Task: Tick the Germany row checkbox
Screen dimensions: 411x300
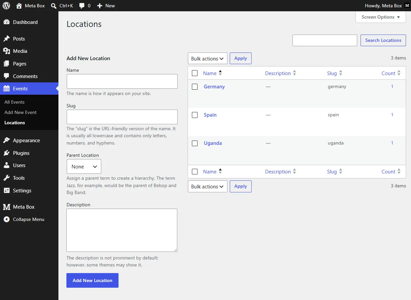Action: [x=195, y=87]
